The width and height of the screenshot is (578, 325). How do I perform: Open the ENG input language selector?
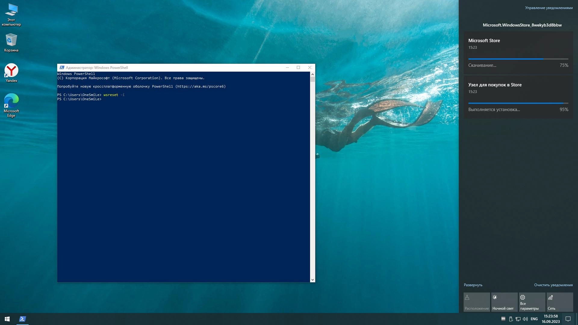pyautogui.click(x=534, y=319)
